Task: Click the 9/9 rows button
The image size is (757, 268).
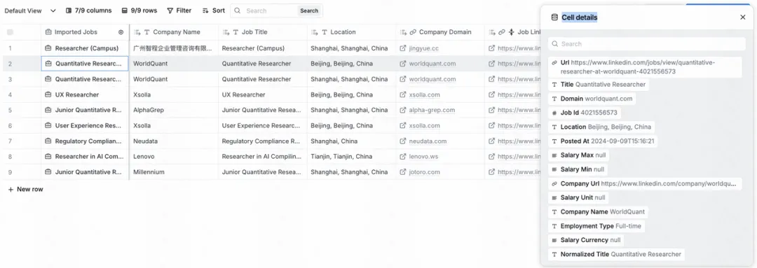Action: coord(139,10)
